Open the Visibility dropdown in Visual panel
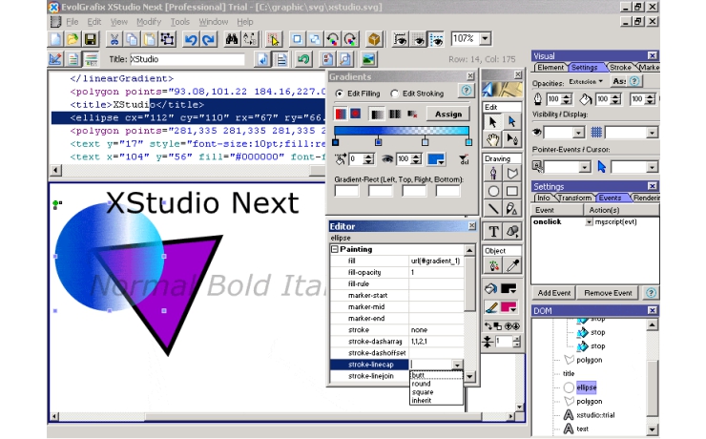706x439 pixels. pyautogui.click(x=578, y=133)
